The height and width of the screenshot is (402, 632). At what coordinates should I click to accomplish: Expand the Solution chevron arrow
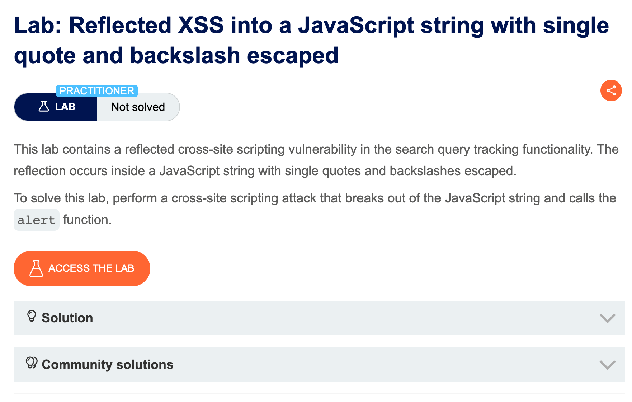point(607,318)
